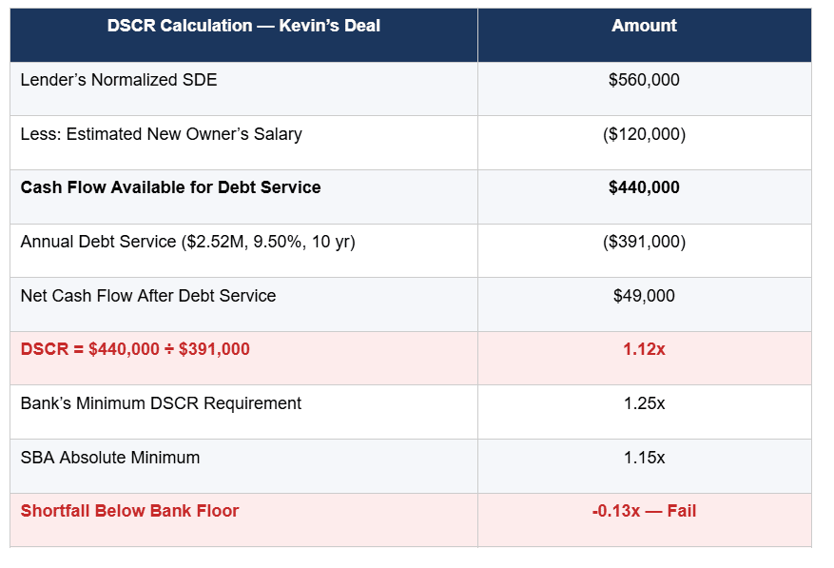
Task: Select the "SBA Absolute Minimum" label
Action: click(x=110, y=458)
